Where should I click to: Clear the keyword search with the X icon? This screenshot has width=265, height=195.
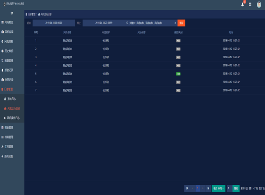coord(175,23)
